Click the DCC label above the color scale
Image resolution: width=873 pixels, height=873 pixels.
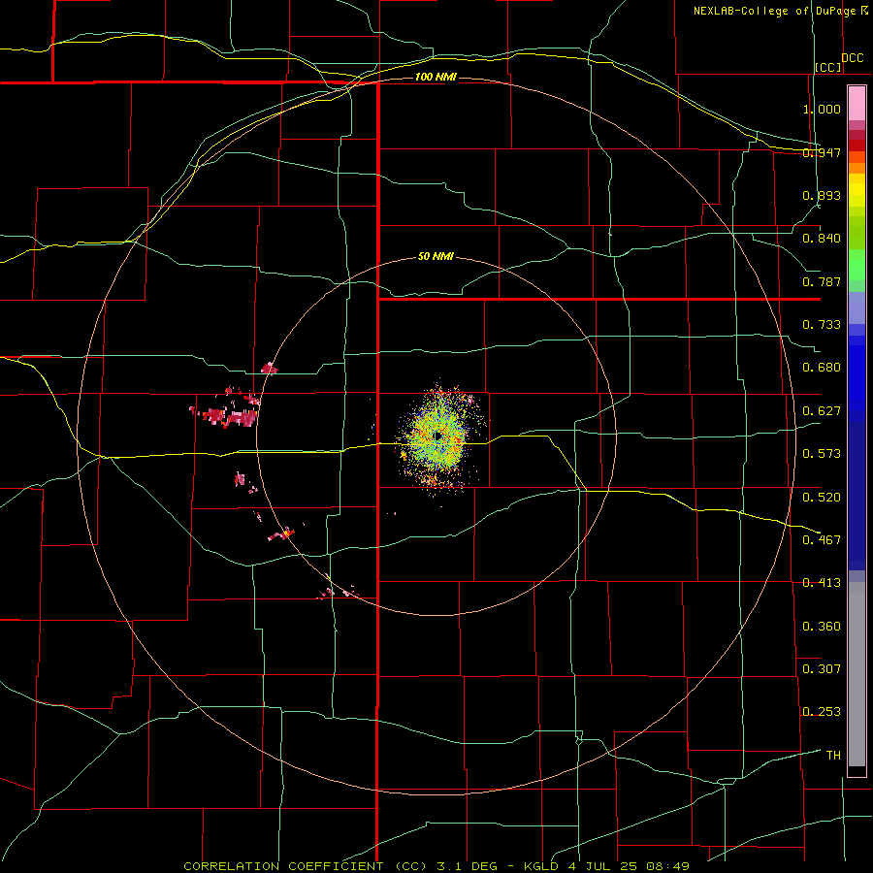(852, 58)
